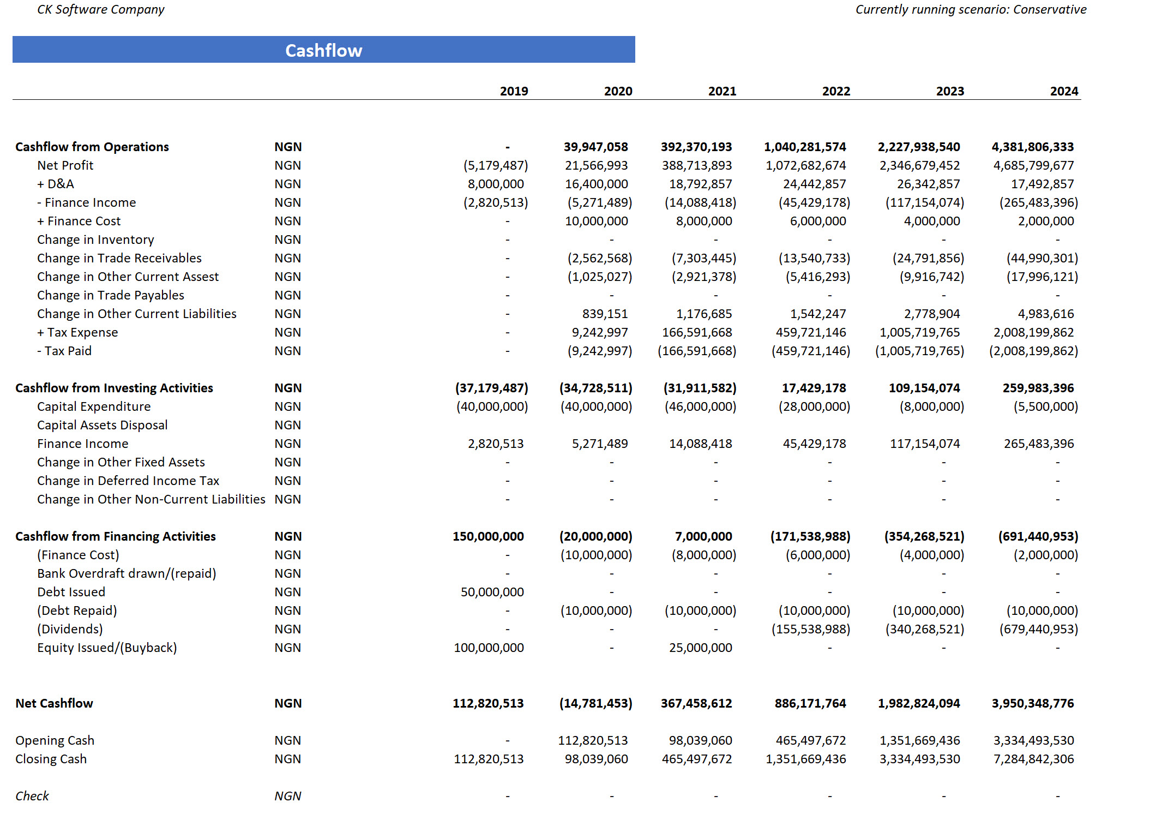This screenshot has height=832, width=1150.
Task: Click the 'Change in Inventory' label
Action: (95, 240)
